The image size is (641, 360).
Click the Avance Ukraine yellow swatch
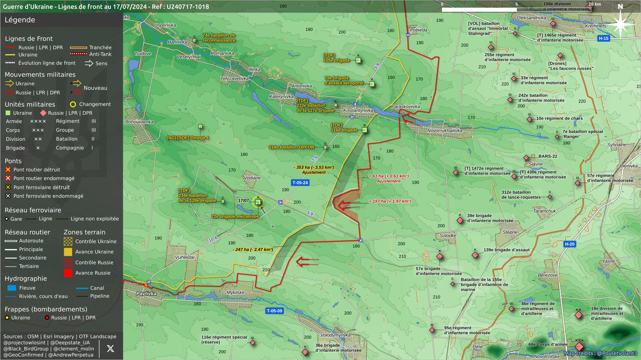click(x=68, y=252)
